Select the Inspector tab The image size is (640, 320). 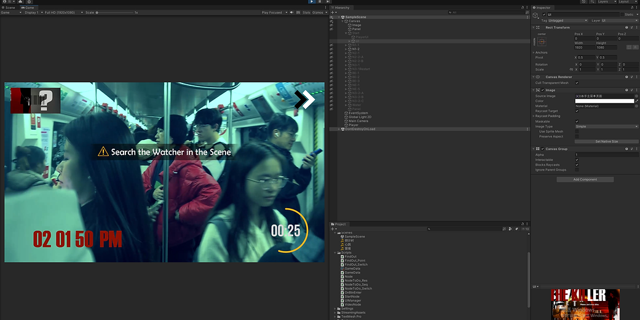coord(543,7)
